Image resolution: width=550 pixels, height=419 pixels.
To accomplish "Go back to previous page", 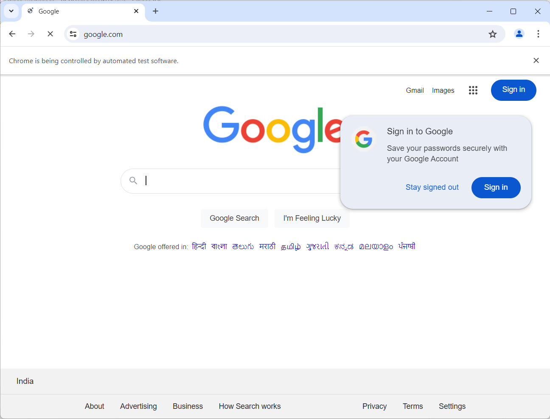I will click(x=12, y=34).
